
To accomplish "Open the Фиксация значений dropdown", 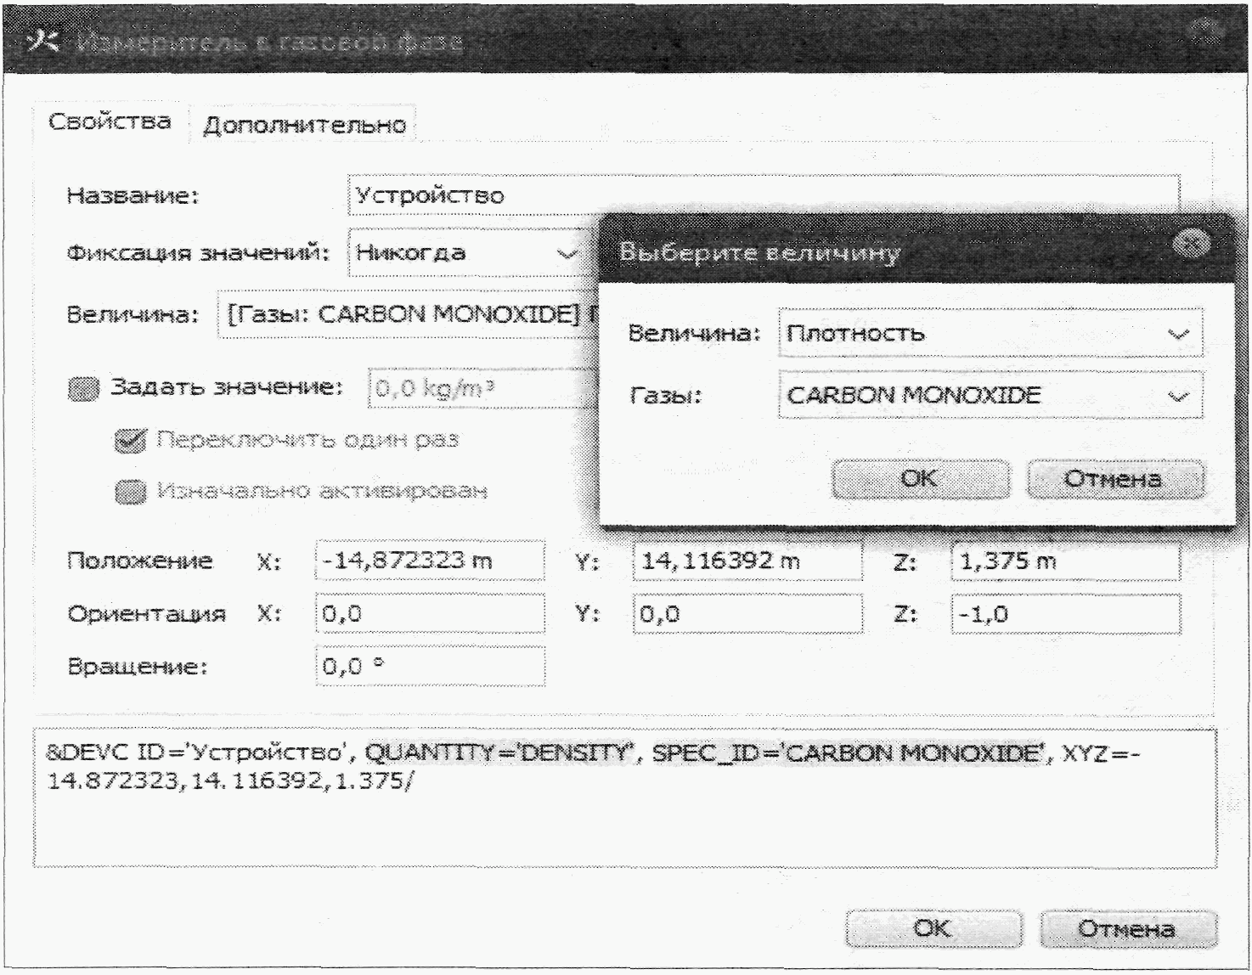I will pos(465,253).
